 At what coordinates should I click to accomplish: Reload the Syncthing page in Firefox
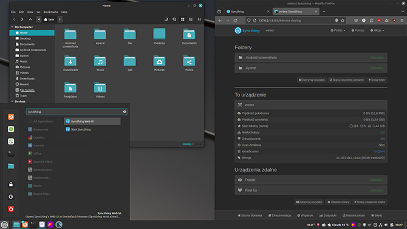coord(235,21)
